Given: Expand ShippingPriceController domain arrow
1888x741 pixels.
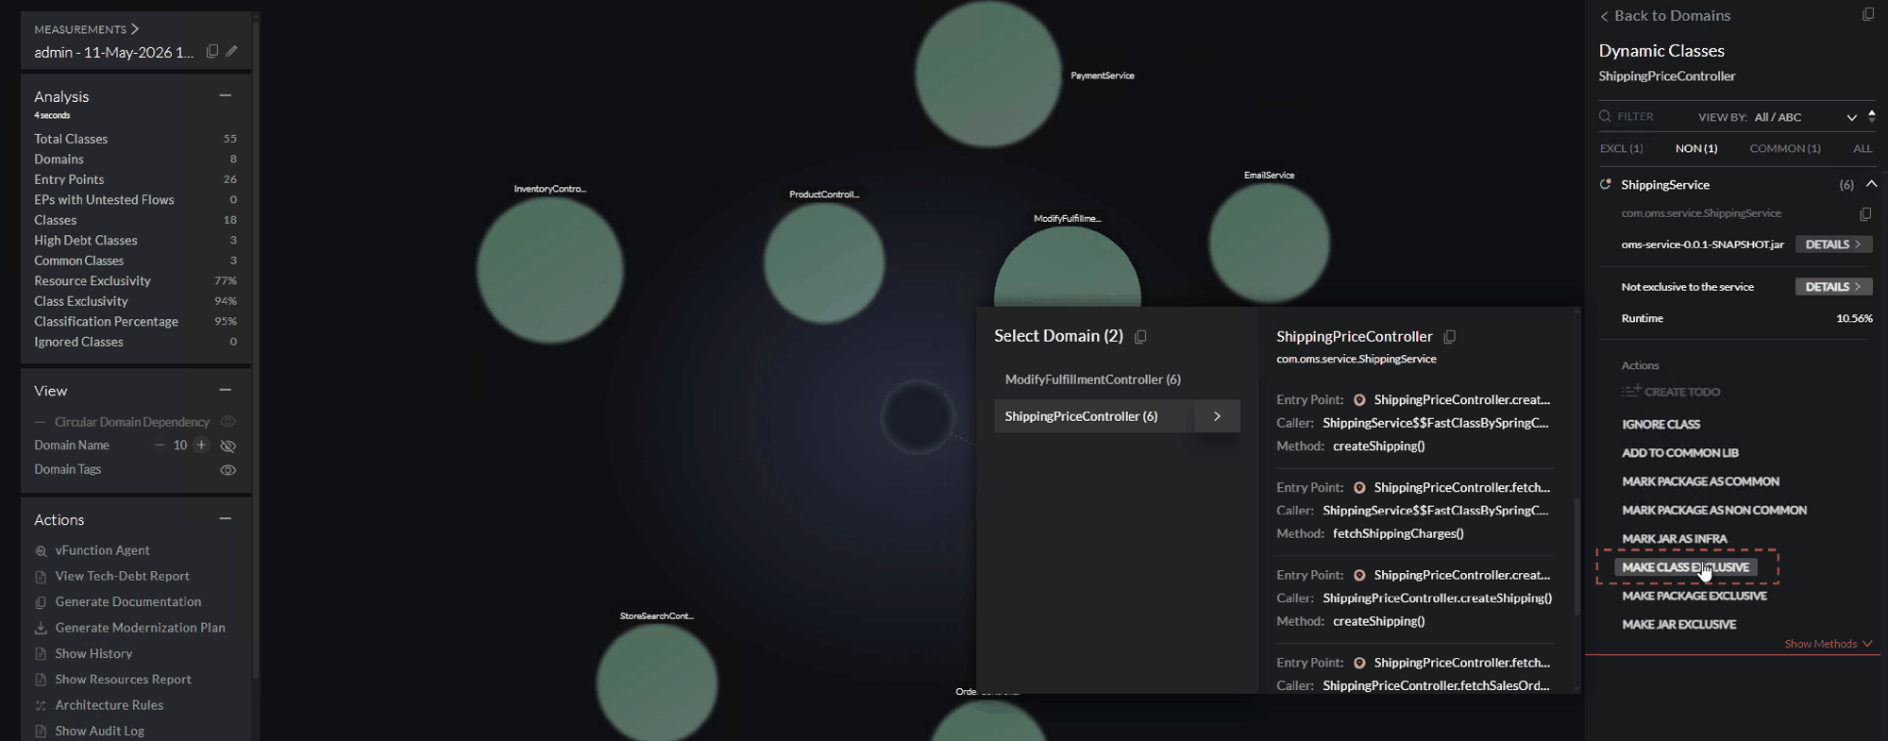Looking at the screenshot, I should pyautogui.click(x=1217, y=416).
